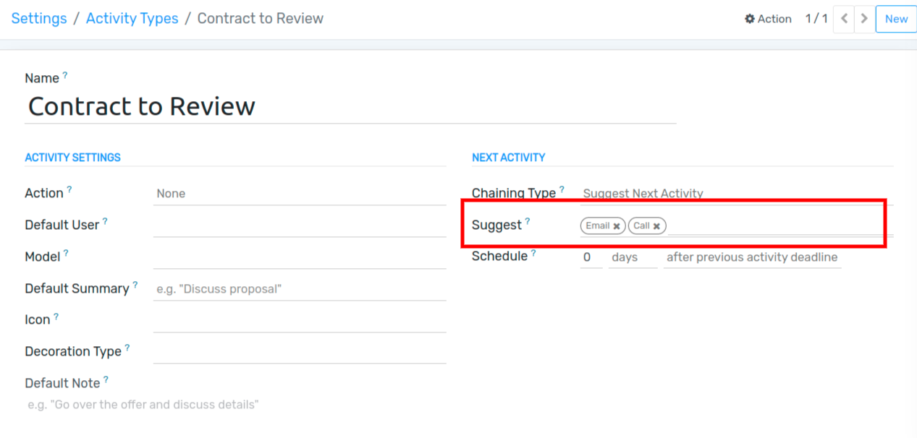The height and width of the screenshot is (438, 917).
Task: Focus the Default Summary input
Action: pyautogui.click(x=300, y=289)
